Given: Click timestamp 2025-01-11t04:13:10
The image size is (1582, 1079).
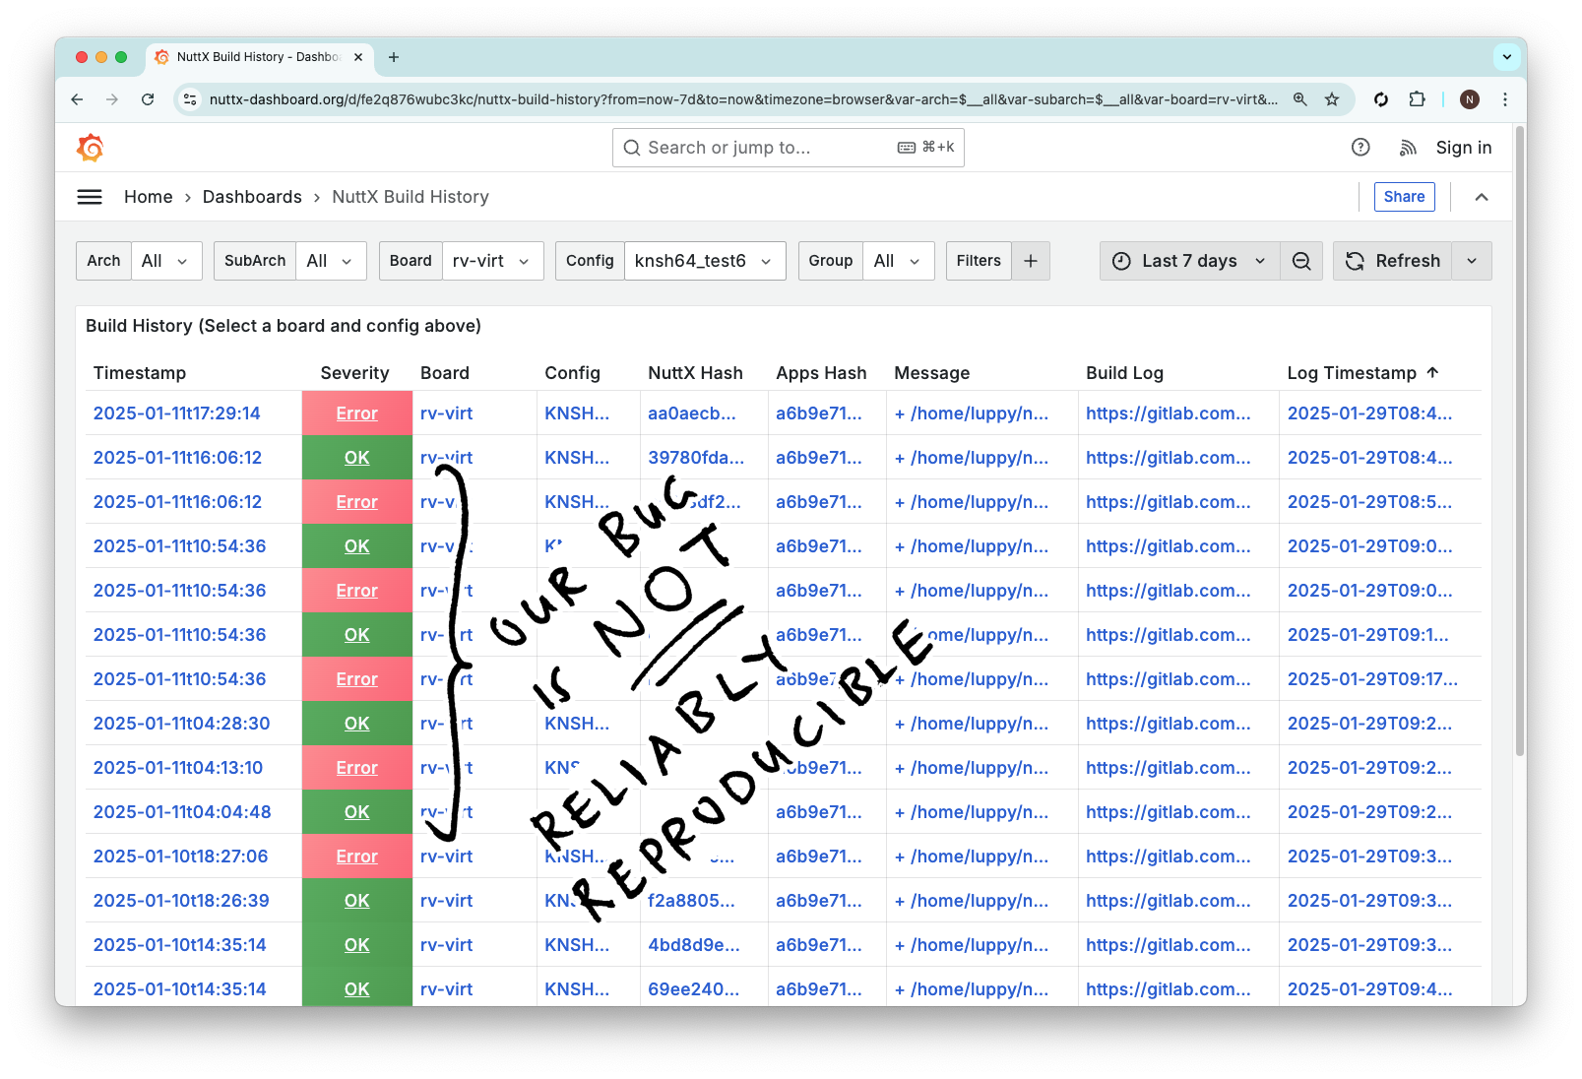Looking at the screenshot, I should coord(178,768).
